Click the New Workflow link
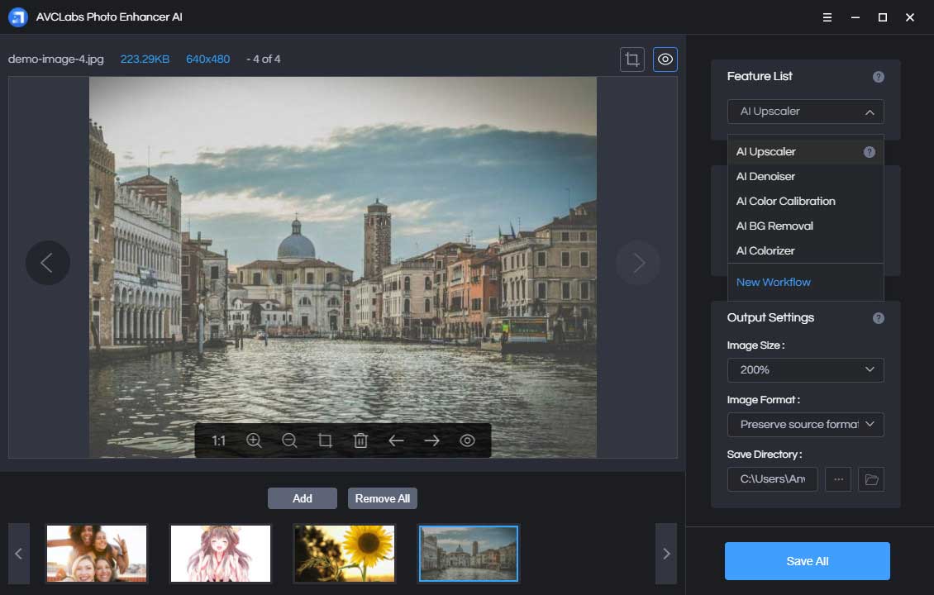This screenshot has width=934, height=595. pyautogui.click(x=773, y=282)
